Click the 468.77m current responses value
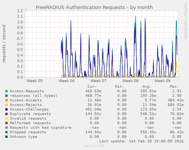This screenshot has height=150, width=189. pyautogui.click(x=93, y=96)
